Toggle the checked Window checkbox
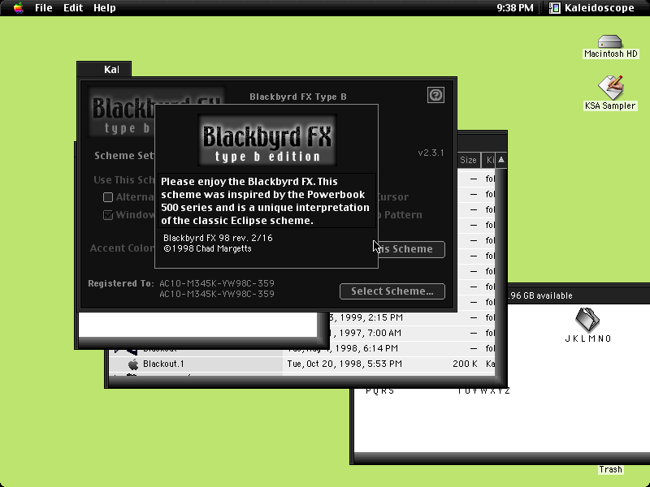This screenshot has width=650, height=487. [108, 215]
